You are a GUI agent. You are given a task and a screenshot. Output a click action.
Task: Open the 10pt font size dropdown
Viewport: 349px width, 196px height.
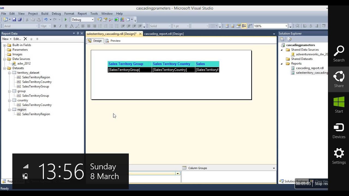50,26
